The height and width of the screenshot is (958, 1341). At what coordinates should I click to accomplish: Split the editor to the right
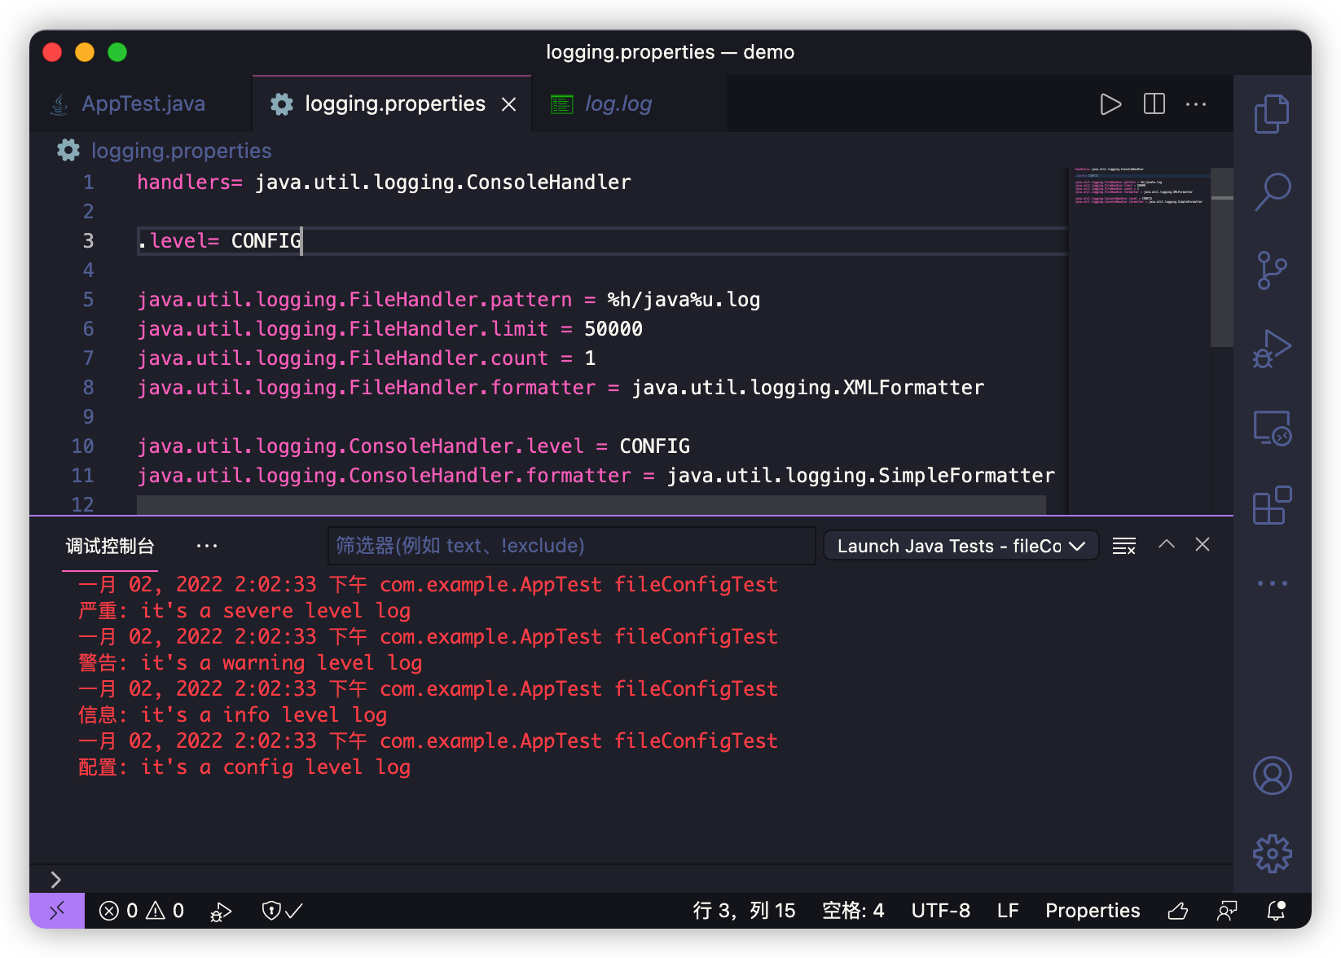(1154, 104)
